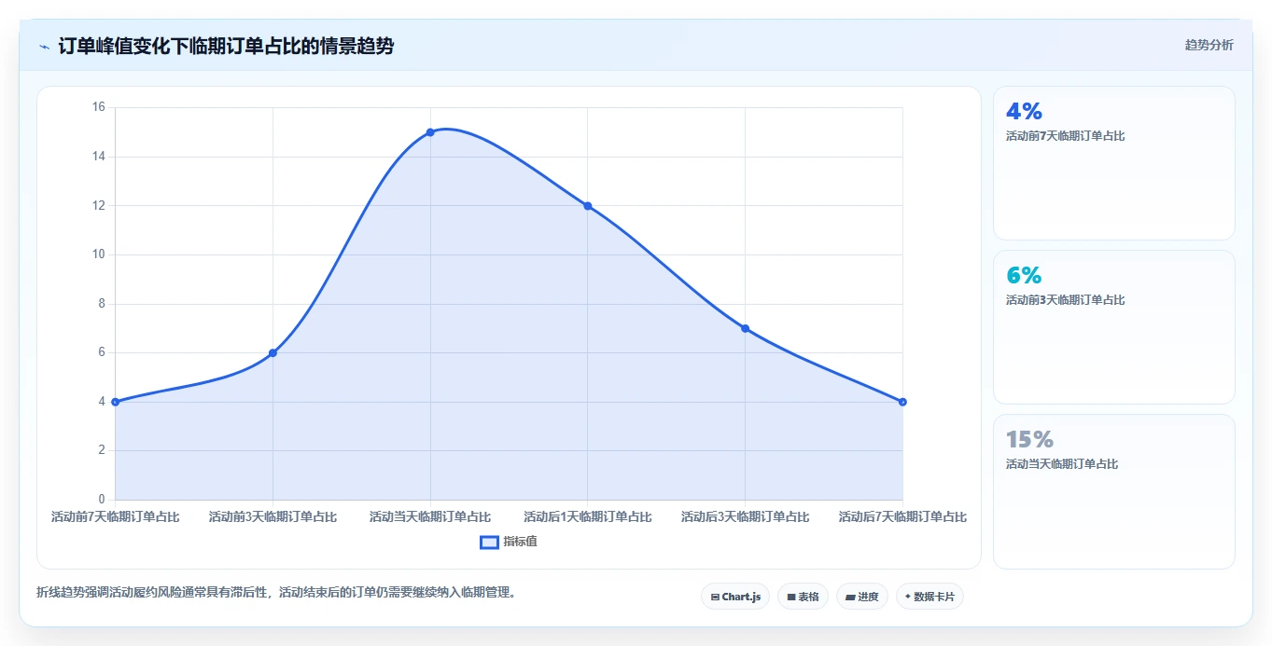This screenshot has height=646, width=1272.
Task: Click the 趋势分析 label in header
Action: 1209,45
